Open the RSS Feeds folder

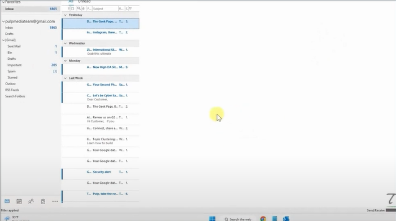[x=31, y=90]
